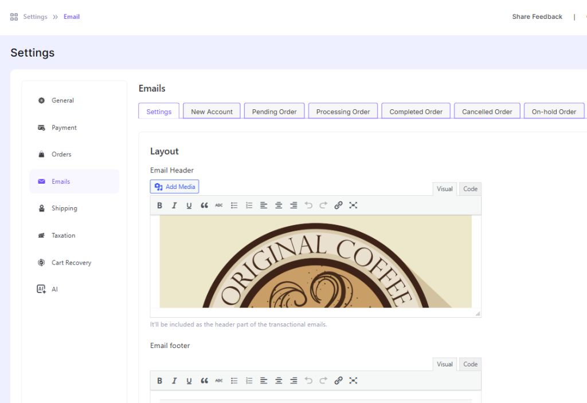The height and width of the screenshot is (403, 587).
Task: Align right in Email Header editor
Action: click(293, 206)
